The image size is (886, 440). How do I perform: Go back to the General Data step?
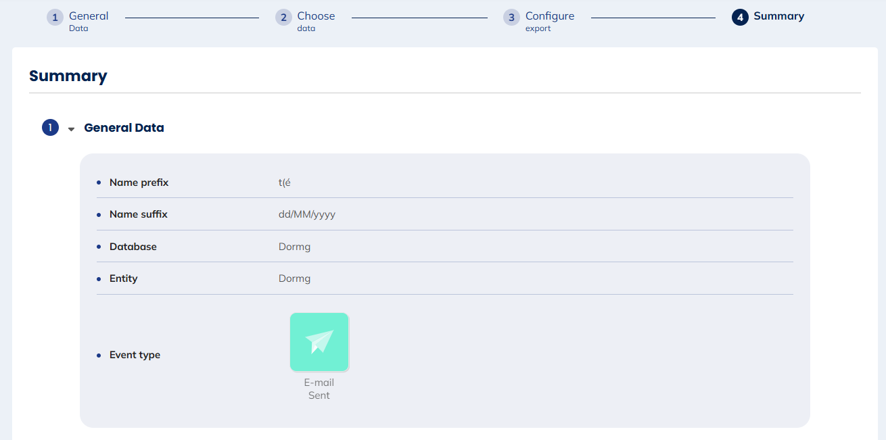[88, 16]
